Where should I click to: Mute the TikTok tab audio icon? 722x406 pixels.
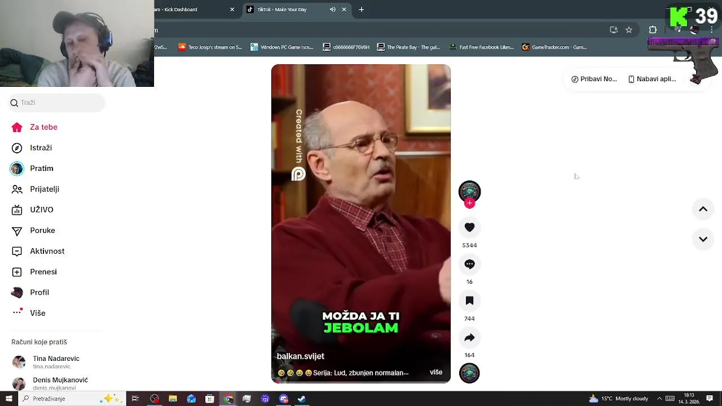coord(332,10)
